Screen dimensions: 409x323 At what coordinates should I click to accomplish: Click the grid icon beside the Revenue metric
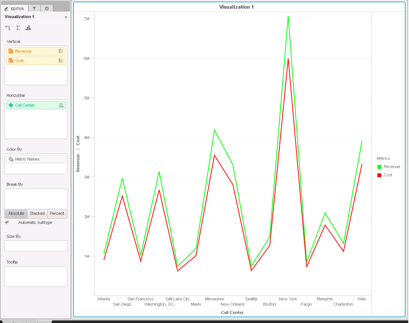click(x=61, y=51)
